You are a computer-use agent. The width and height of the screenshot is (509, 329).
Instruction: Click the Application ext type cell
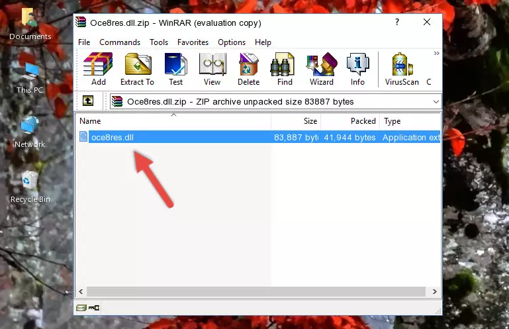411,138
